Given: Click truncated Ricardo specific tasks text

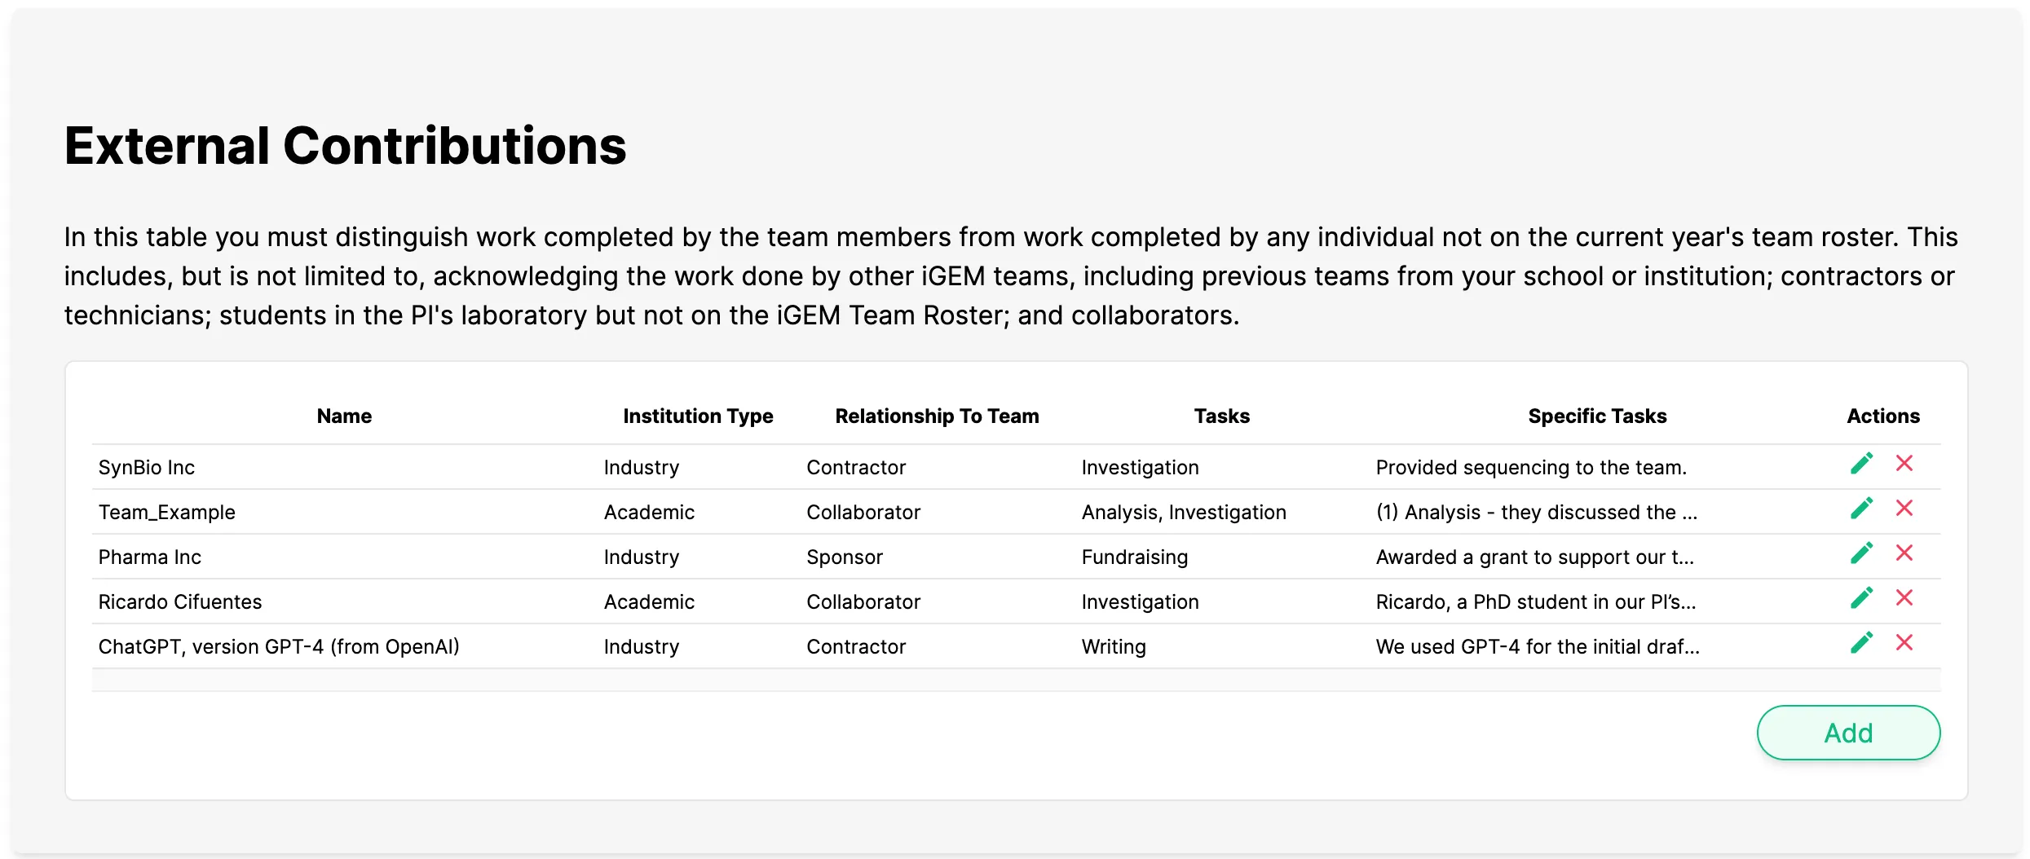Looking at the screenshot, I should [1535, 602].
